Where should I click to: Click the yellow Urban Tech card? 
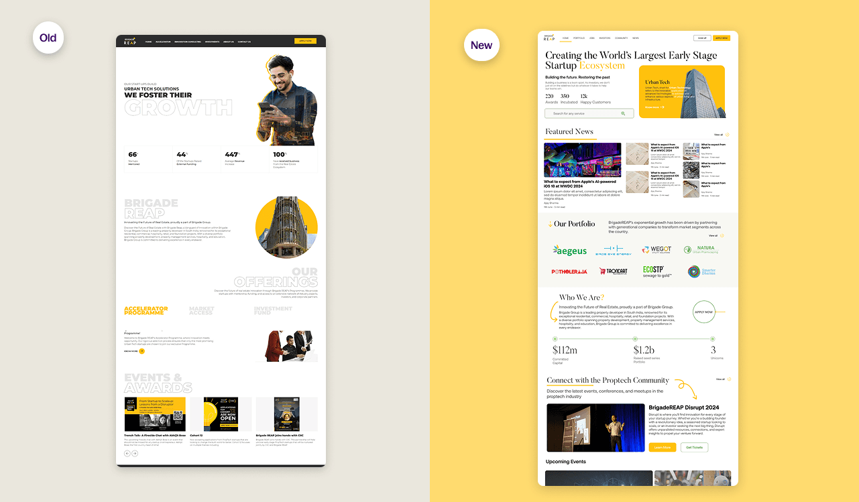pos(682,92)
